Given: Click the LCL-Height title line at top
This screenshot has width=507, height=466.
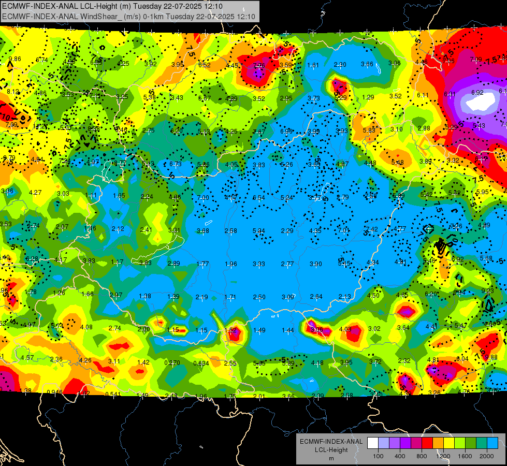Looking at the screenshot, I should click(112, 6).
